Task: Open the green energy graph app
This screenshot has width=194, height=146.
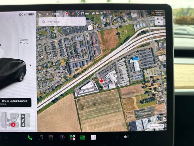Action: pos(82,137)
